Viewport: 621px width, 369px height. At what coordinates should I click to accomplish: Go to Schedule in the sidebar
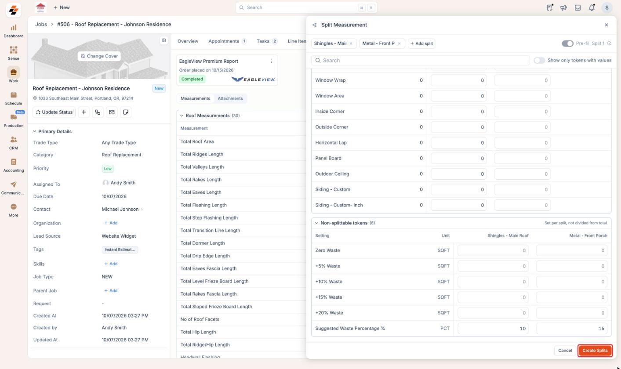point(13,98)
